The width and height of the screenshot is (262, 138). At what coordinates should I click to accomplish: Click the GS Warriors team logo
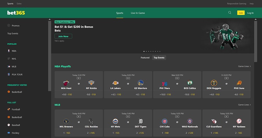(x=141, y=83)
